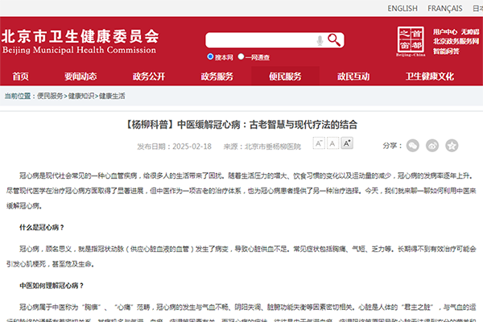The image size is (483, 322).
Task: Click inside the site search text box
Action: coord(259,40)
